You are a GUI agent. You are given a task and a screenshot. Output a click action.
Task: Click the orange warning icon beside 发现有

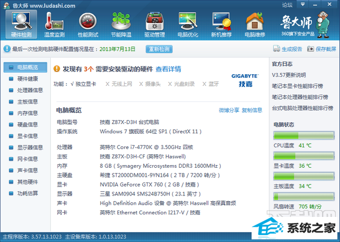(x=56, y=69)
